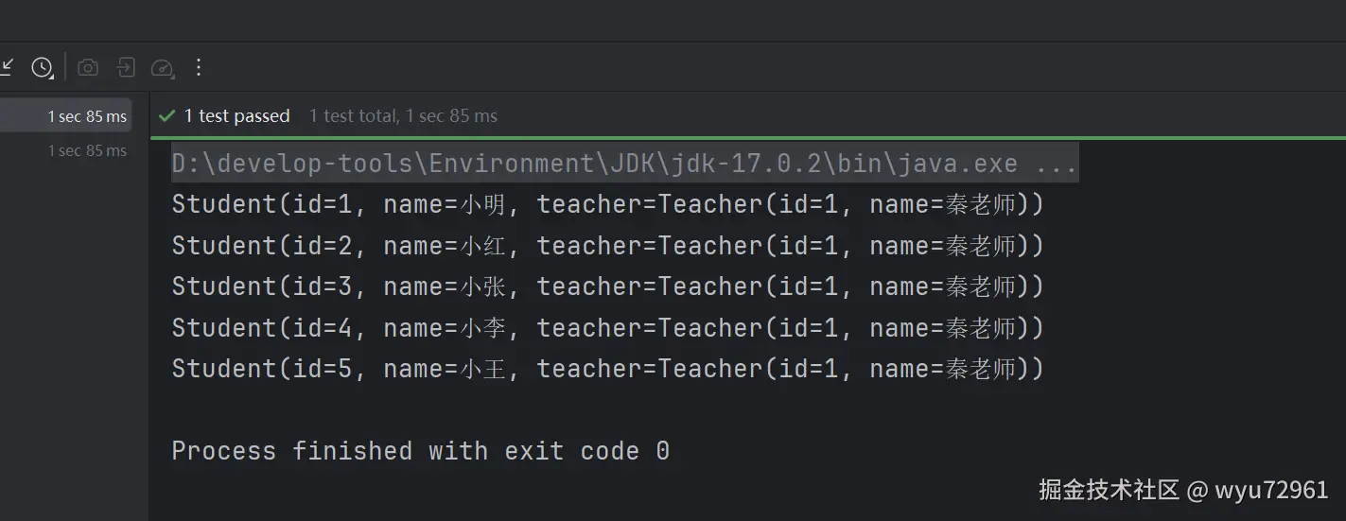Click the green test passed checkmark

(167, 116)
